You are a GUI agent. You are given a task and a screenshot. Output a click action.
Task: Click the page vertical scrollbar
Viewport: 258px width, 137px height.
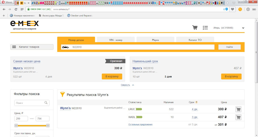tap(256, 52)
